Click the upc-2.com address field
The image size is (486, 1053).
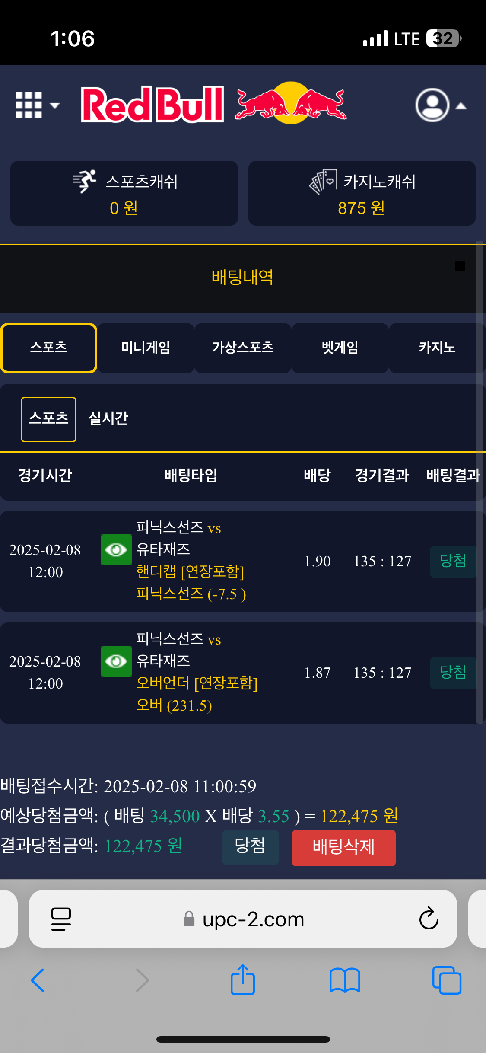(x=253, y=919)
